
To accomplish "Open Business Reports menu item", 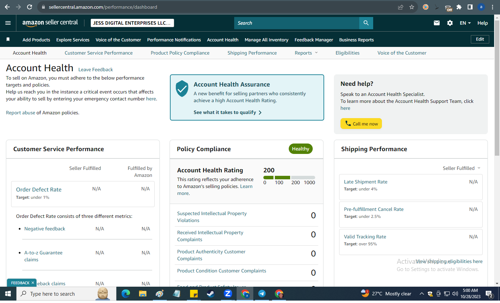I will tap(356, 40).
